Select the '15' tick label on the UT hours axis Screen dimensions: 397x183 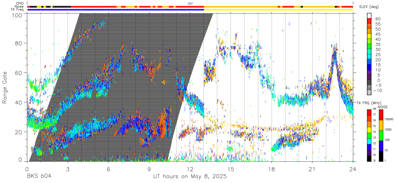click(231, 169)
